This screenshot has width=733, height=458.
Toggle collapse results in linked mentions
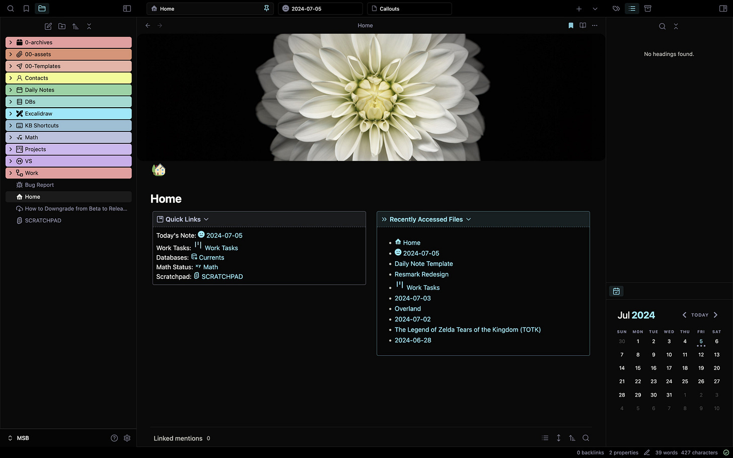coord(545,438)
